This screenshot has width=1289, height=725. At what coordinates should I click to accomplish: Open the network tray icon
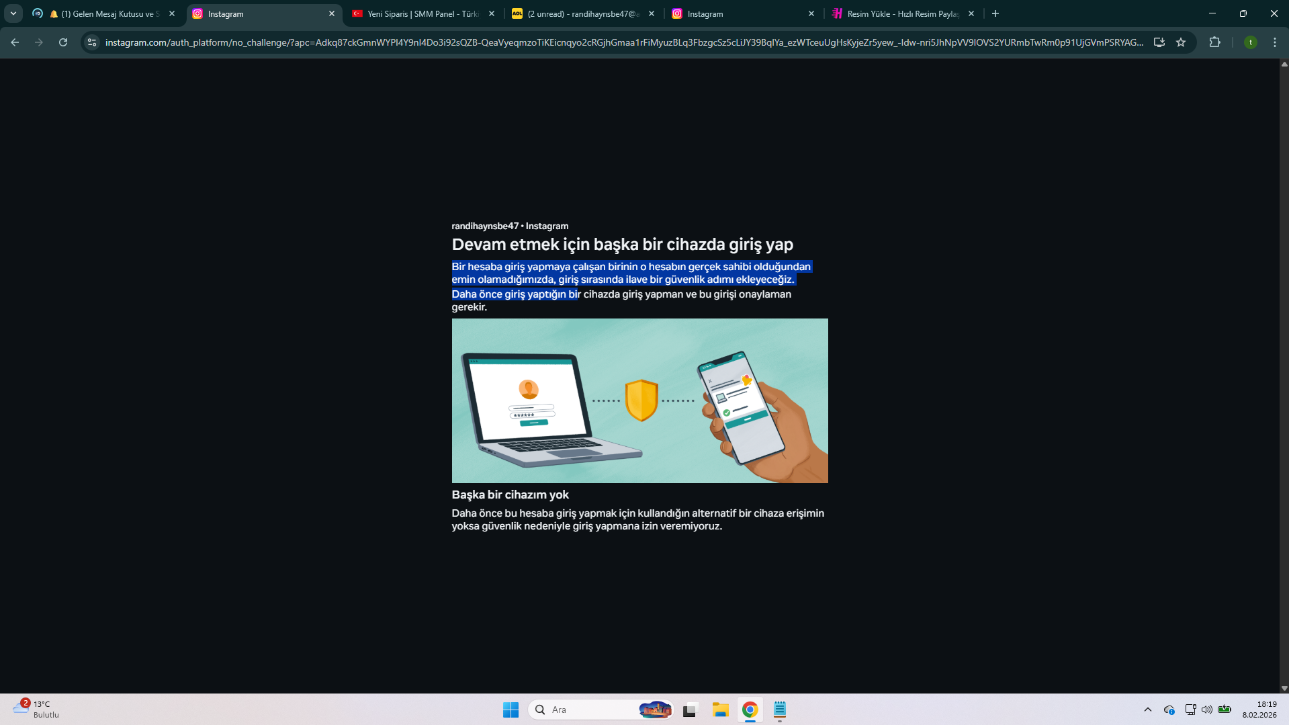click(x=1190, y=710)
